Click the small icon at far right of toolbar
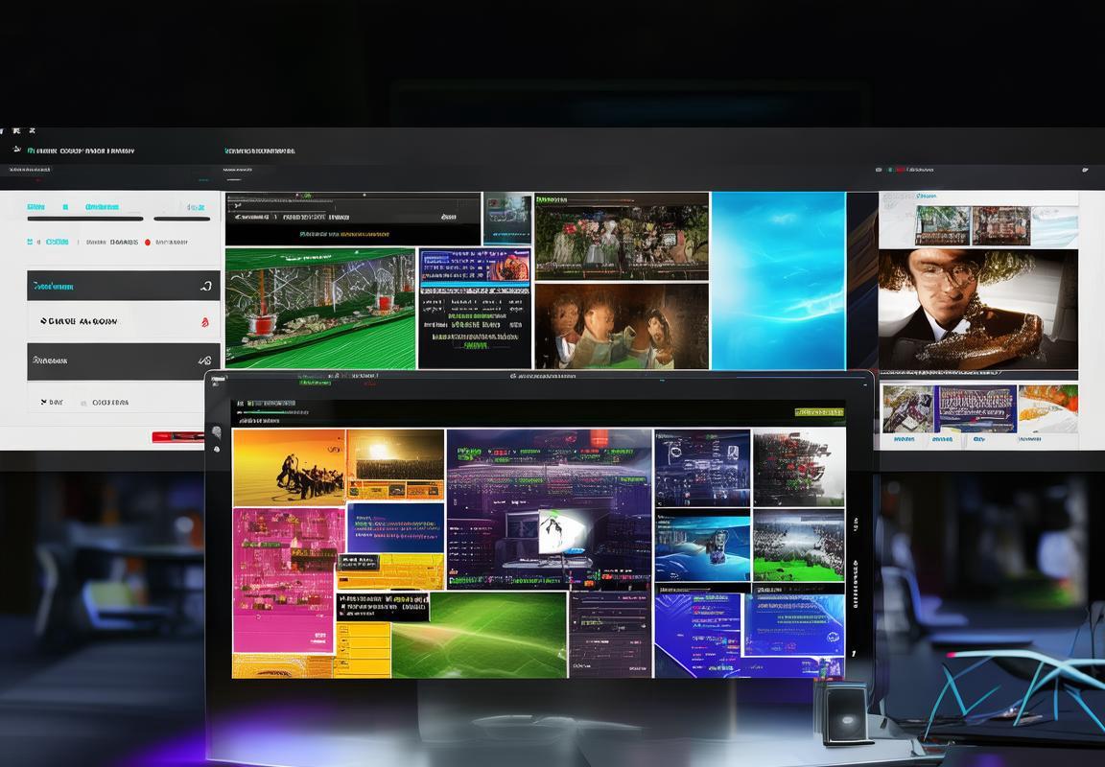The width and height of the screenshot is (1105, 767). [1085, 170]
